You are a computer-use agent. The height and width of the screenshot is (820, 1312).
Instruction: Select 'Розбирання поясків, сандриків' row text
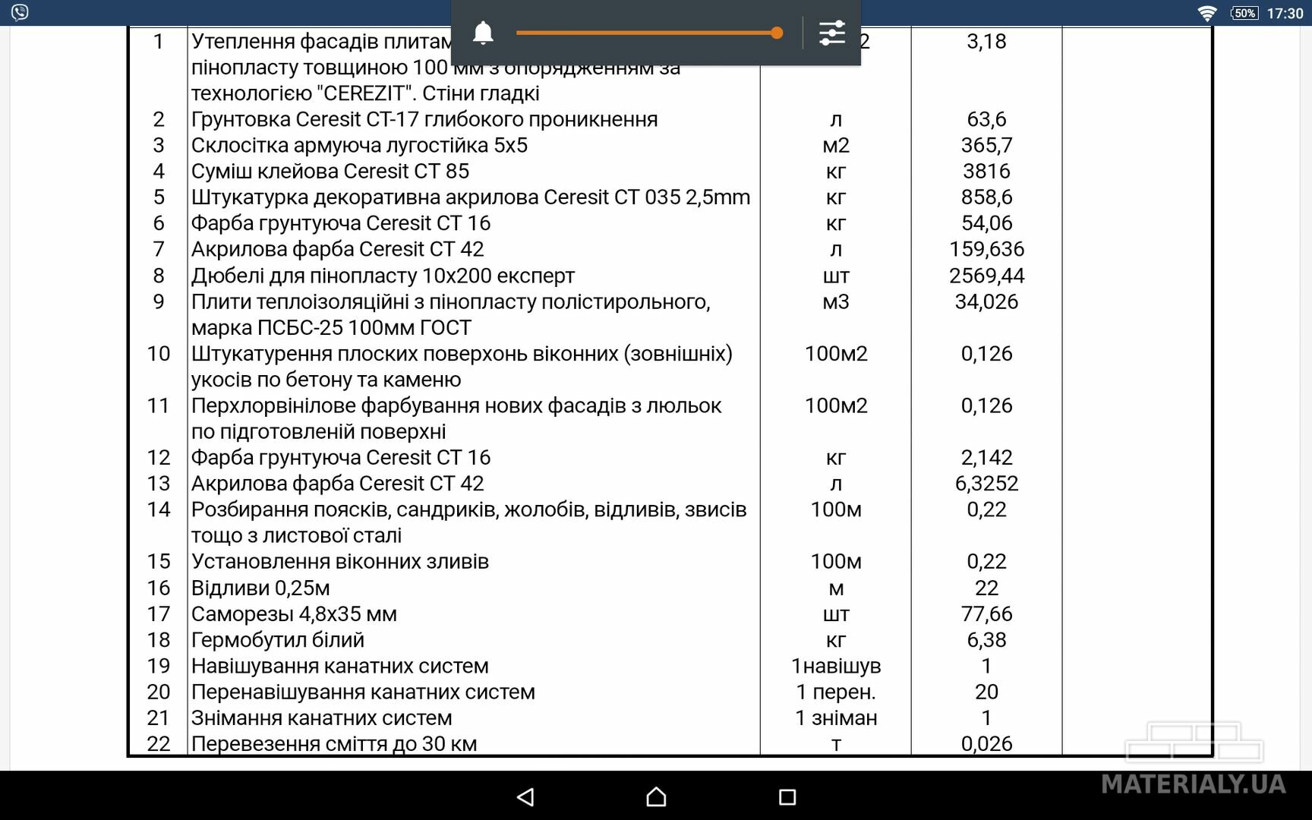click(x=468, y=522)
